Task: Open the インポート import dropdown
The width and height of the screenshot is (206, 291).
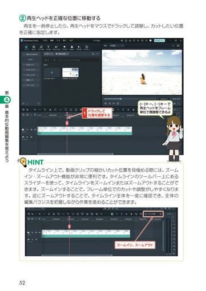Action: pyautogui.click(x=48, y=54)
